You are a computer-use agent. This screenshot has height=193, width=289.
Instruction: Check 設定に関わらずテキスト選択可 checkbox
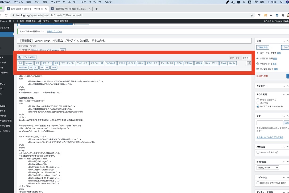pos(258,183)
